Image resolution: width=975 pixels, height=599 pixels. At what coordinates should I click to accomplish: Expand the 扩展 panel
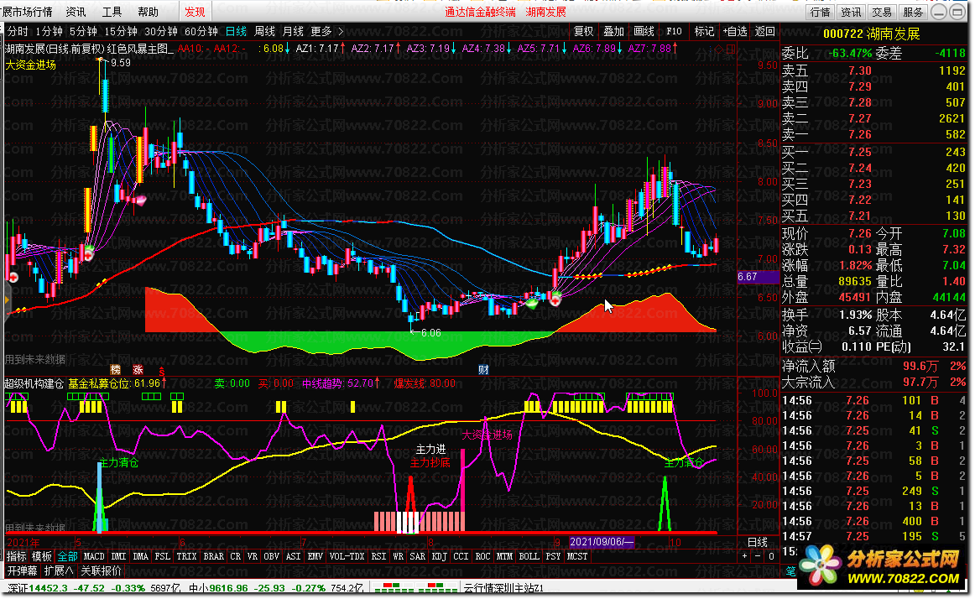point(59,570)
